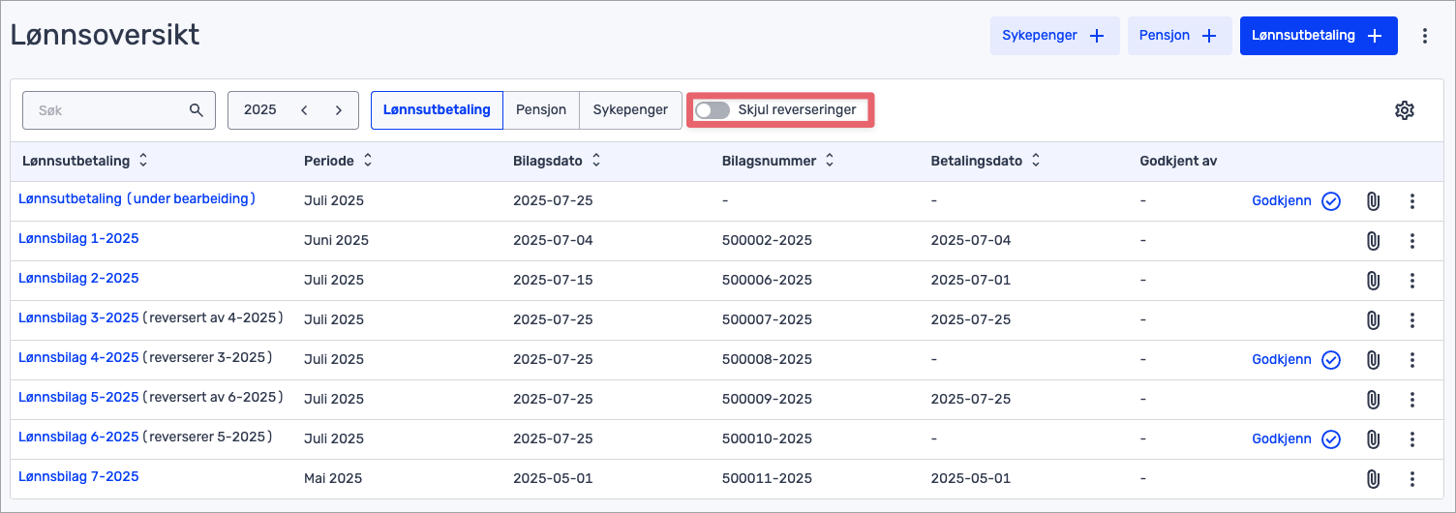Click the search magnifier icon

click(197, 110)
